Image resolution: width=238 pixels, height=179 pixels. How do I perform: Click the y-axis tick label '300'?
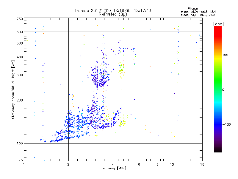point(20,75)
